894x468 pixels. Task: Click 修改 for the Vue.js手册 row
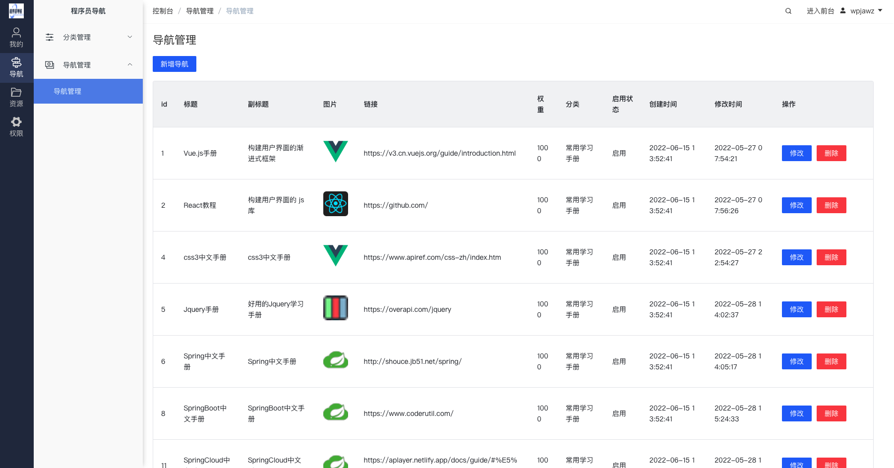797,153
